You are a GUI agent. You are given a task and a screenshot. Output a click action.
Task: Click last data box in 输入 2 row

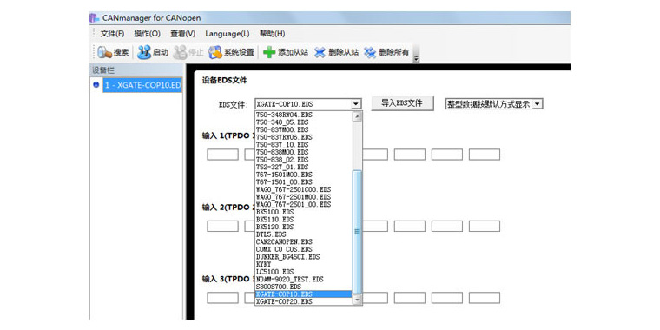485,226
